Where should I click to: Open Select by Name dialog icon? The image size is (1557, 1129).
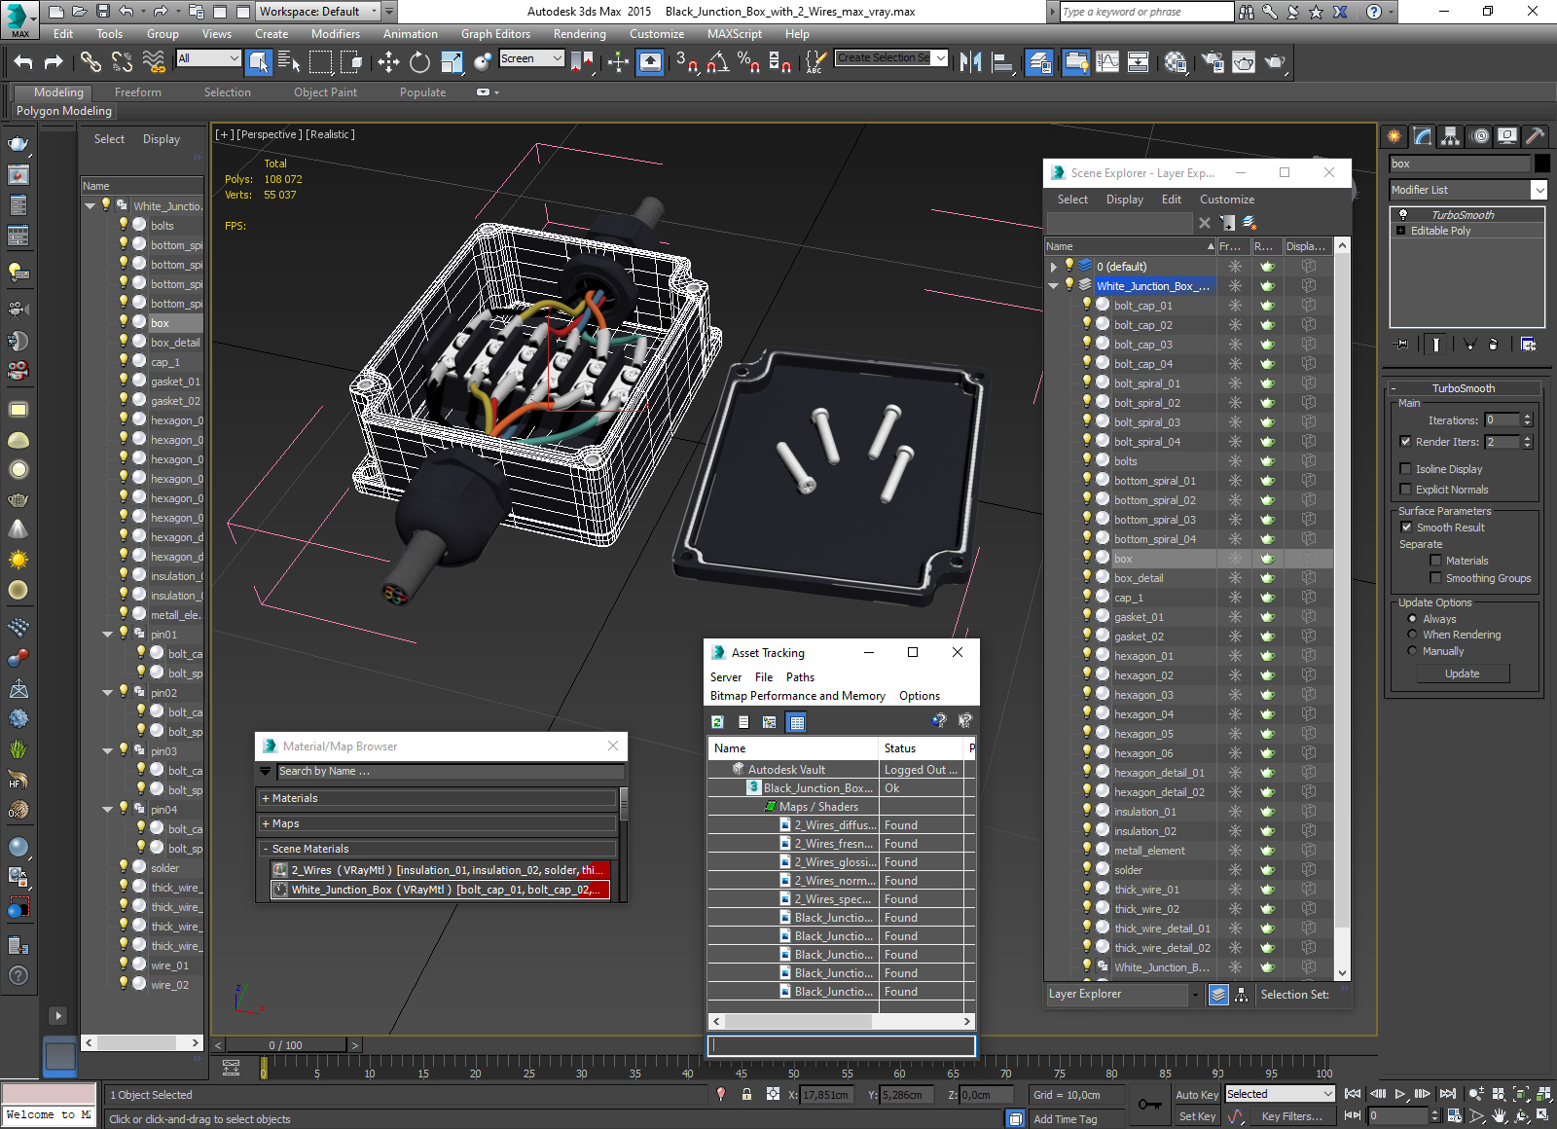coord(289,62)
